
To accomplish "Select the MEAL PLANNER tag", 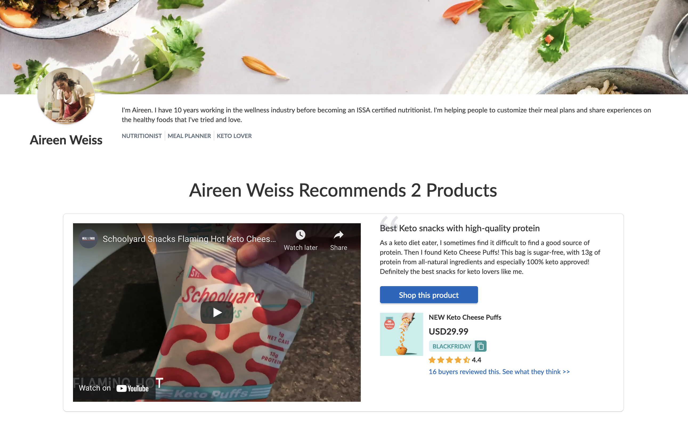I will coord(189,136).
